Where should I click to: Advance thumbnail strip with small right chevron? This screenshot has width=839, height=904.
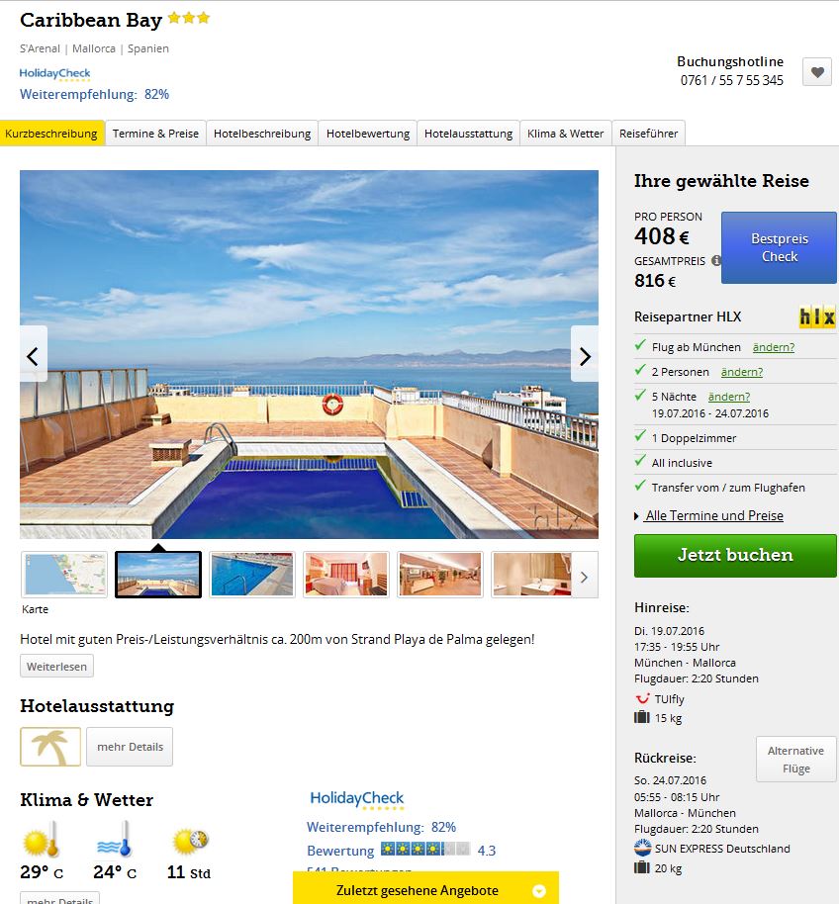pyautogui.click(x=585, y=577)
